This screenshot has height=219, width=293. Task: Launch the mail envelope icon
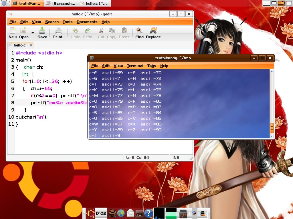[130, 213]
